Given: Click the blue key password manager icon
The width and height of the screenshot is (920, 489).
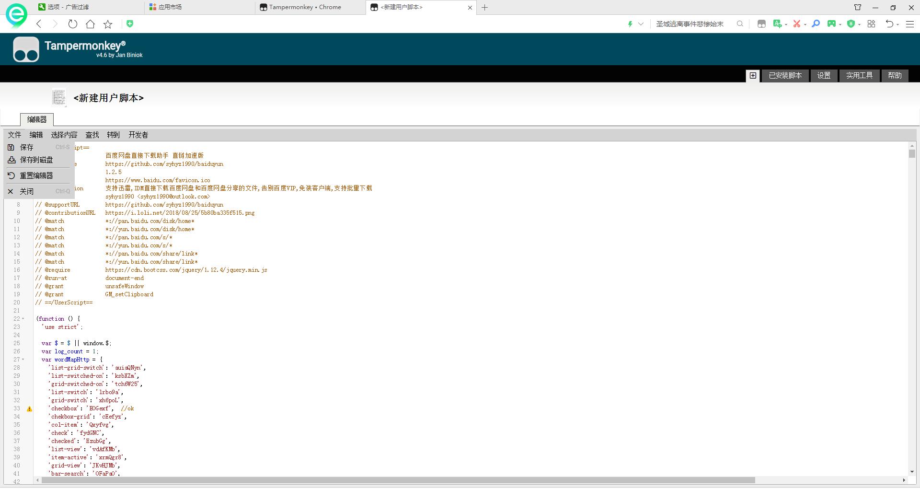Looking at the screenshot, I should pyautogui.click(x=816, y=24).
